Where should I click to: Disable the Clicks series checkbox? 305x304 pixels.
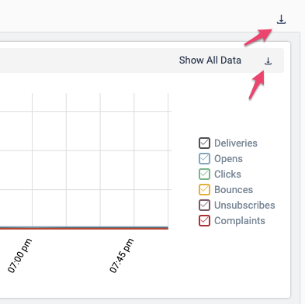point(204,174)
